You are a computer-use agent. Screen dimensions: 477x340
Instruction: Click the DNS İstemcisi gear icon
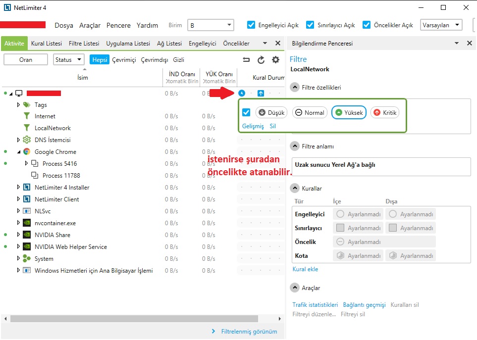pos(27,140)
